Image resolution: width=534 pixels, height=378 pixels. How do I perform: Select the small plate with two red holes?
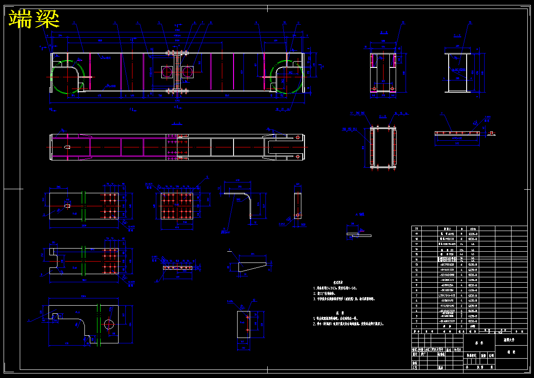(243, 324)
